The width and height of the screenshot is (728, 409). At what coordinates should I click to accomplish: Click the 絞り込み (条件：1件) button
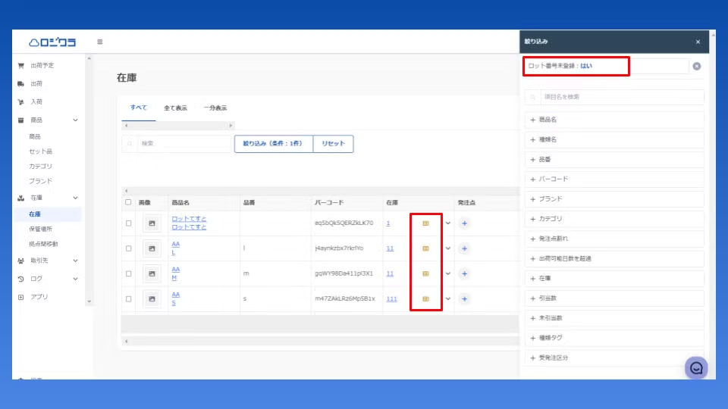(273, 144)
